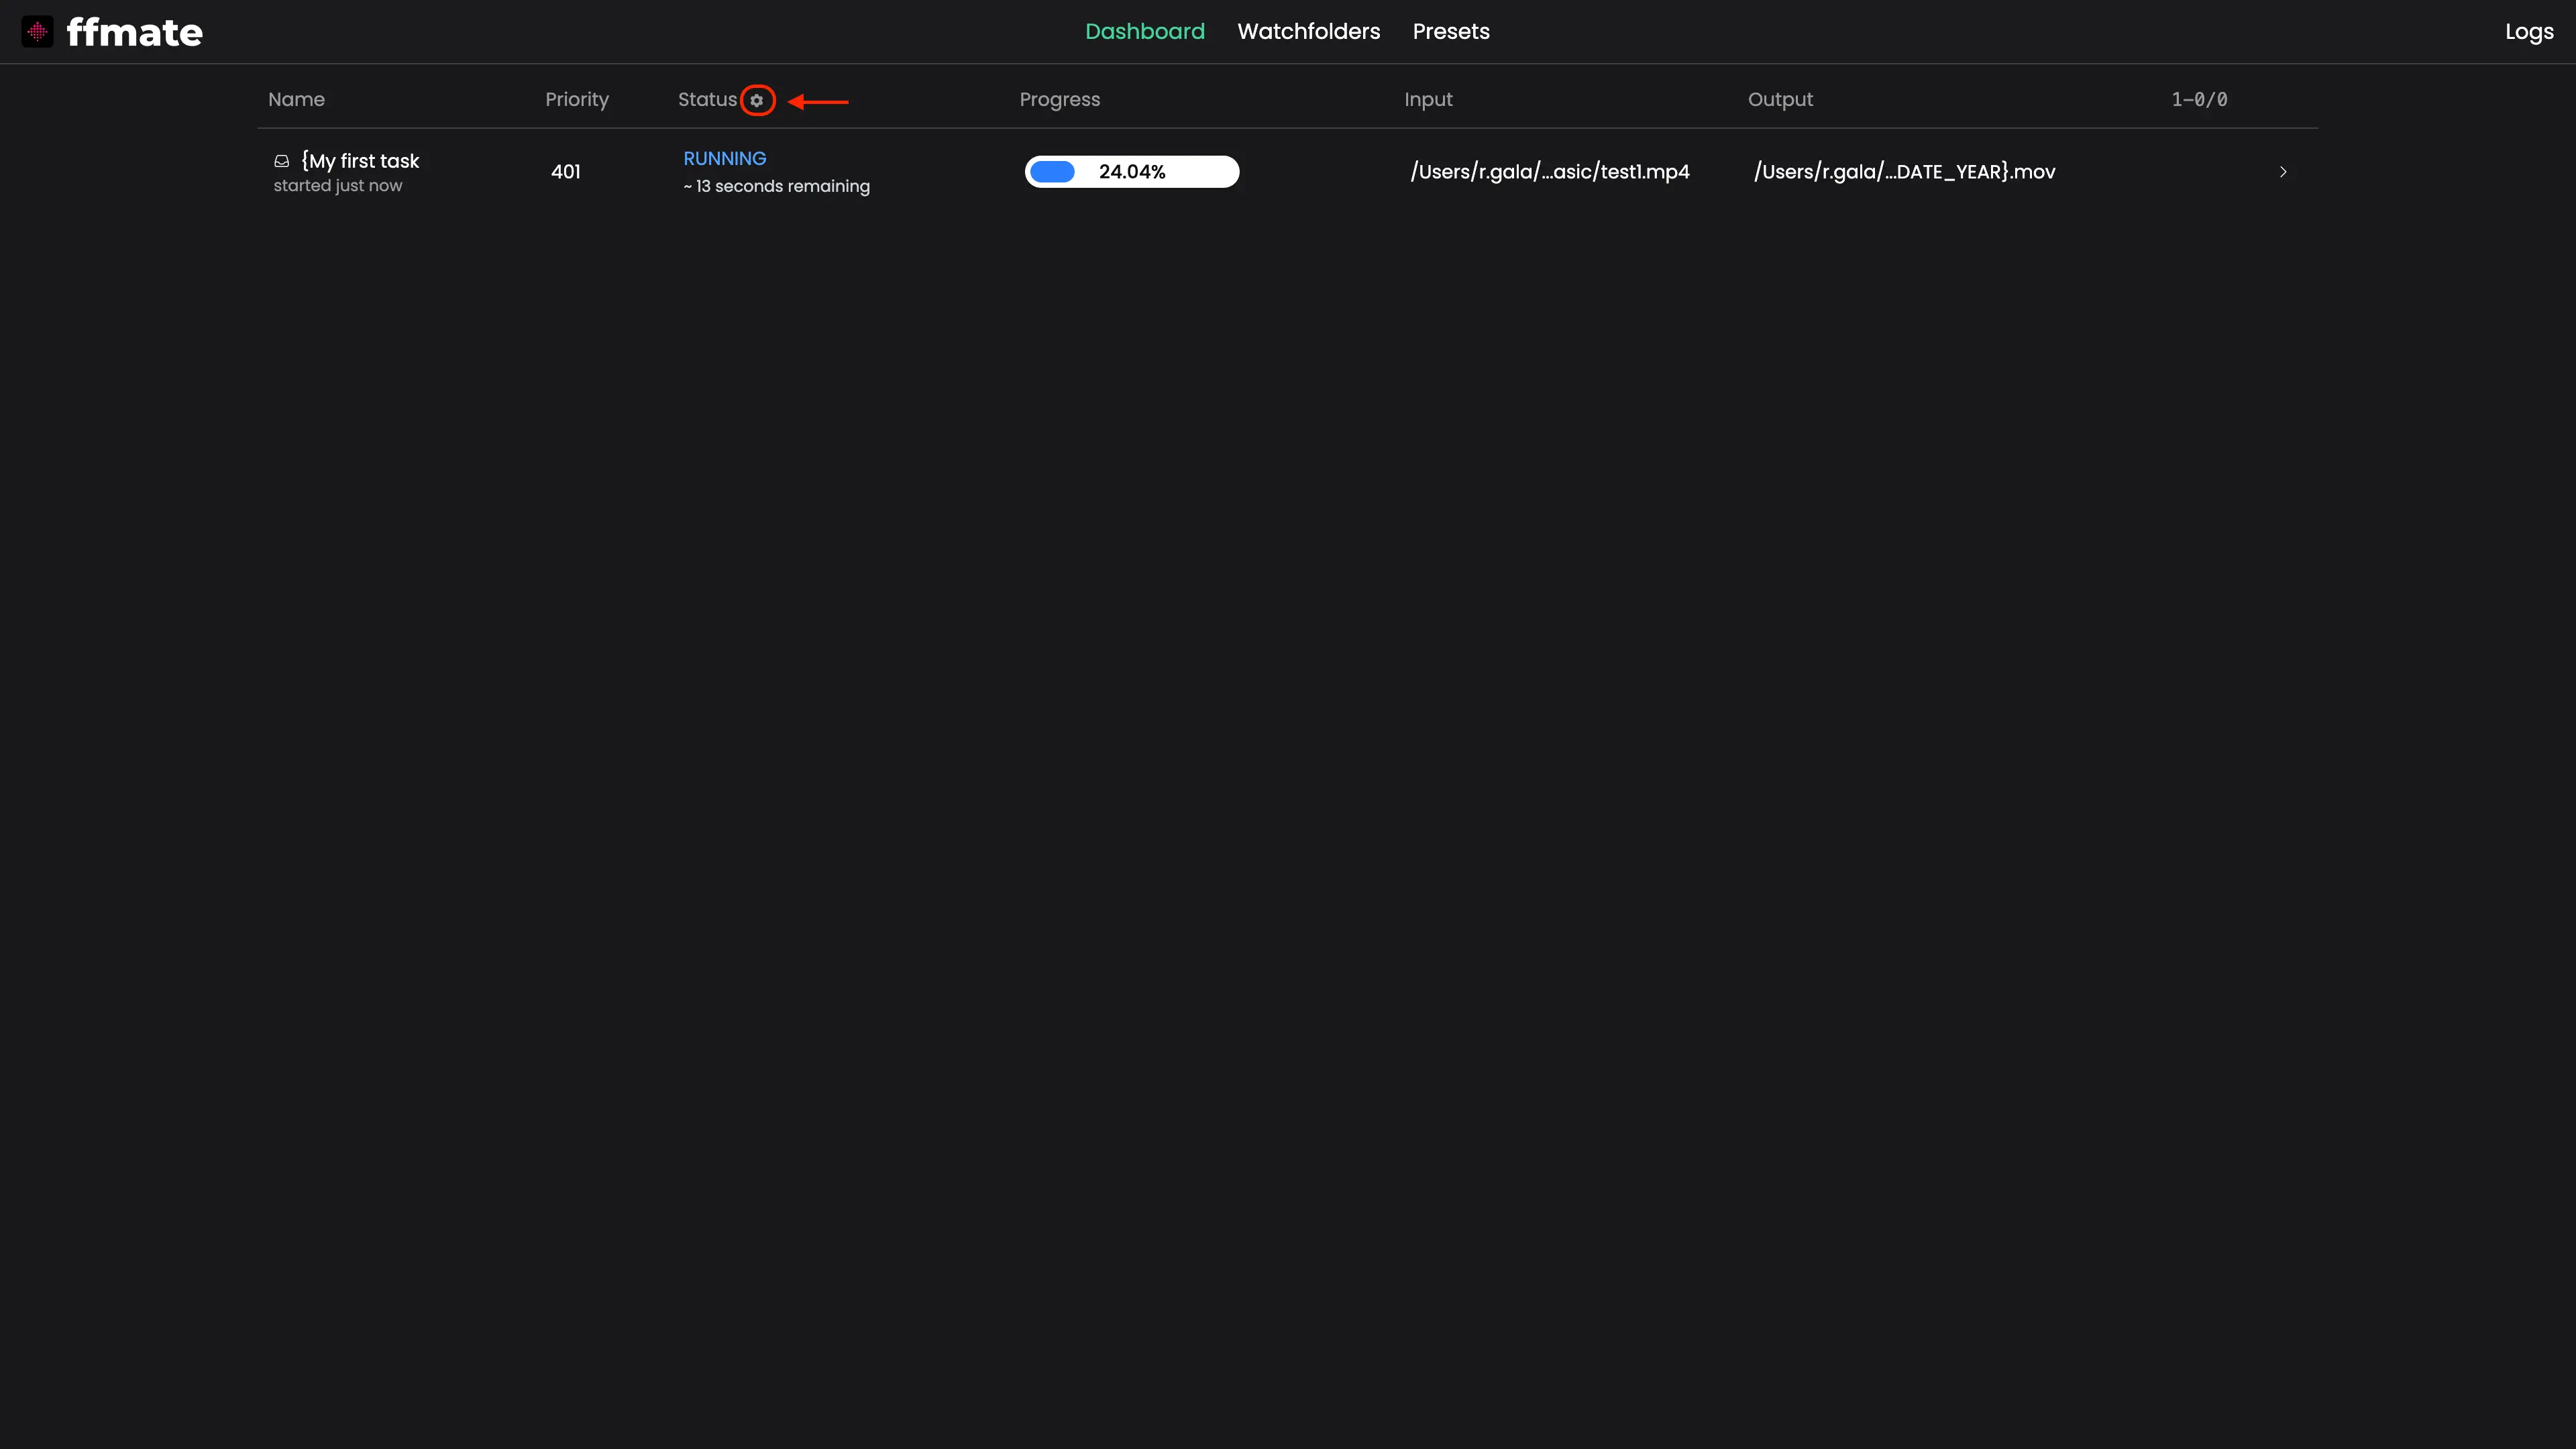2576x1449 pixels.
Task: Click the Name column header
Action: pyautogui.click(x=296, y=100)
